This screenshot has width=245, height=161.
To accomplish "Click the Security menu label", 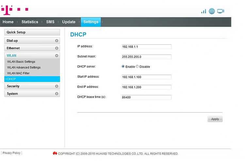I will [x=13, y=86].
